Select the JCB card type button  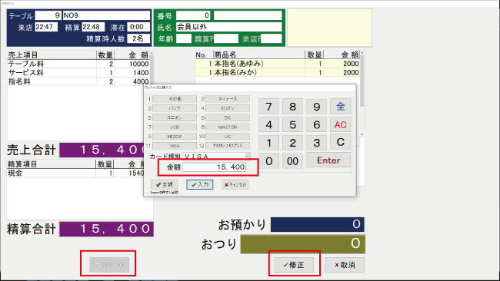coord(175,127)
